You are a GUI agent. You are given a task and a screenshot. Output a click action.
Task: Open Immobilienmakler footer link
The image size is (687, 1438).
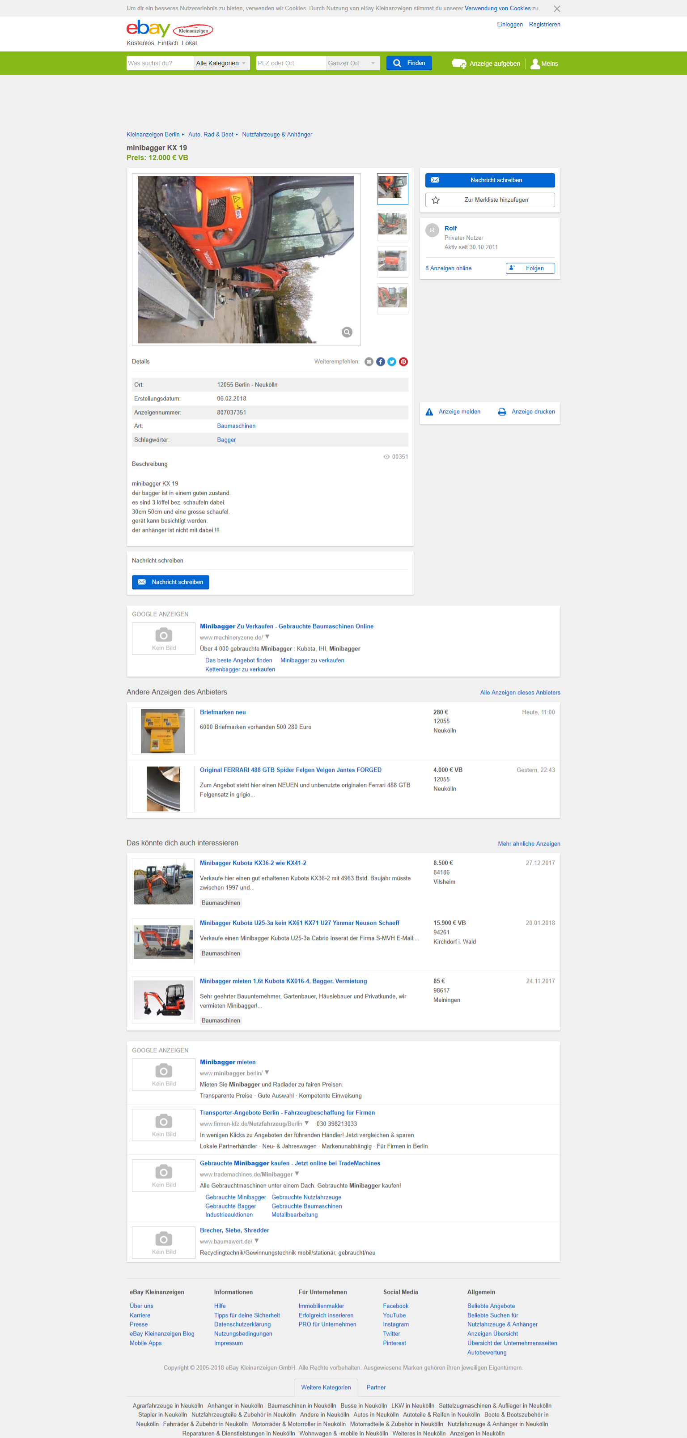coord(321,1306)
